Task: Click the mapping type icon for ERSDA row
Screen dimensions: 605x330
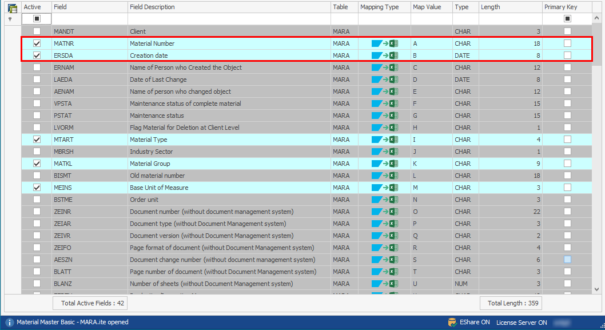Action: pyautogui.click(x=384, y=55)
